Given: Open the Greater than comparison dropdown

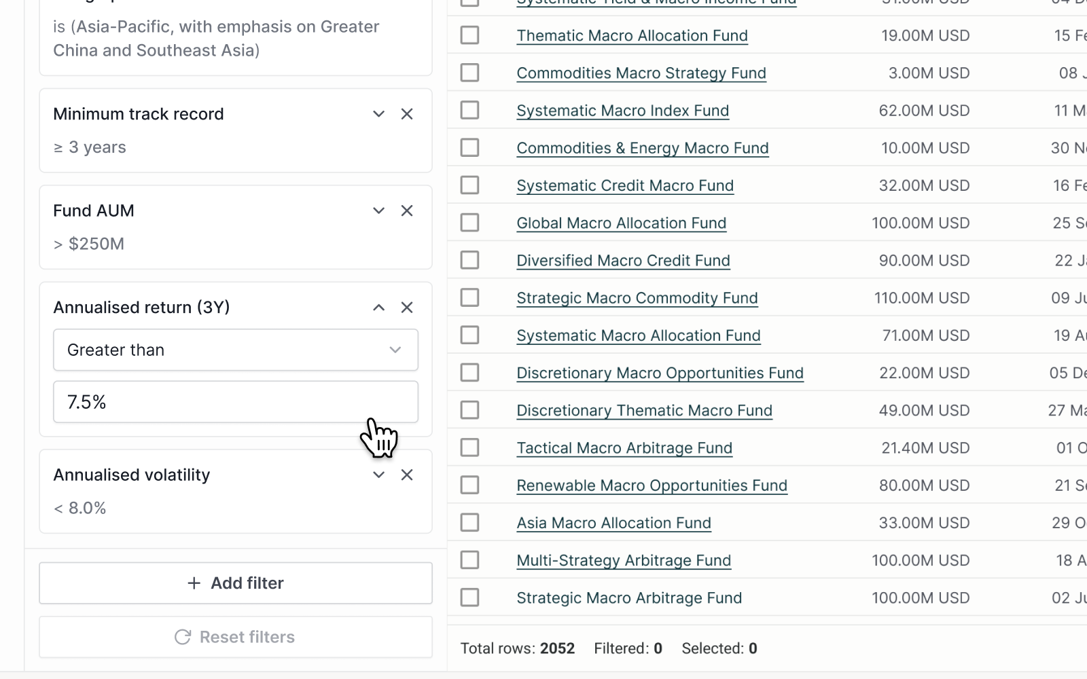Looking at the screenshot, I should tap(236, 350).
